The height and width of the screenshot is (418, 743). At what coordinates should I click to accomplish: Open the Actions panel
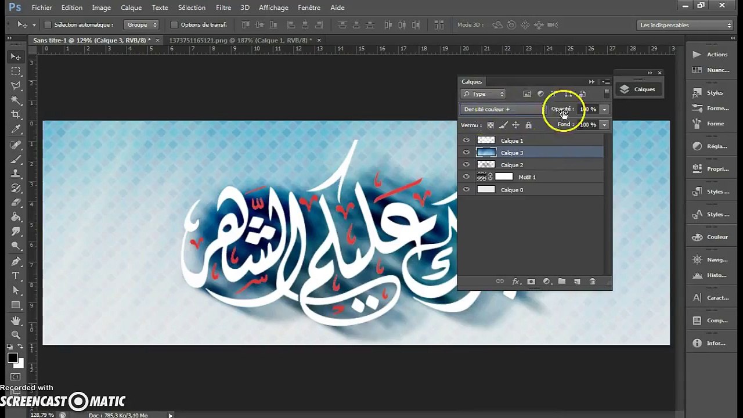710,55
